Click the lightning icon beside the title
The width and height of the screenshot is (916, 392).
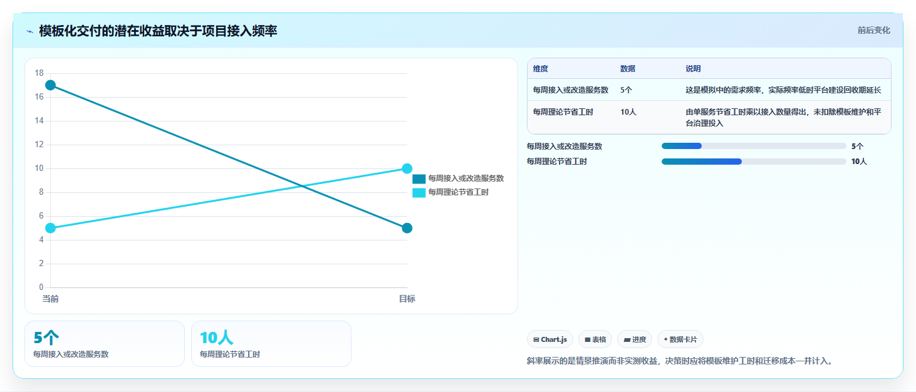pos(29,31)
